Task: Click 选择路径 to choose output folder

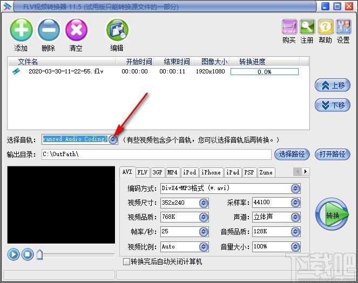Action: (292, 154)
